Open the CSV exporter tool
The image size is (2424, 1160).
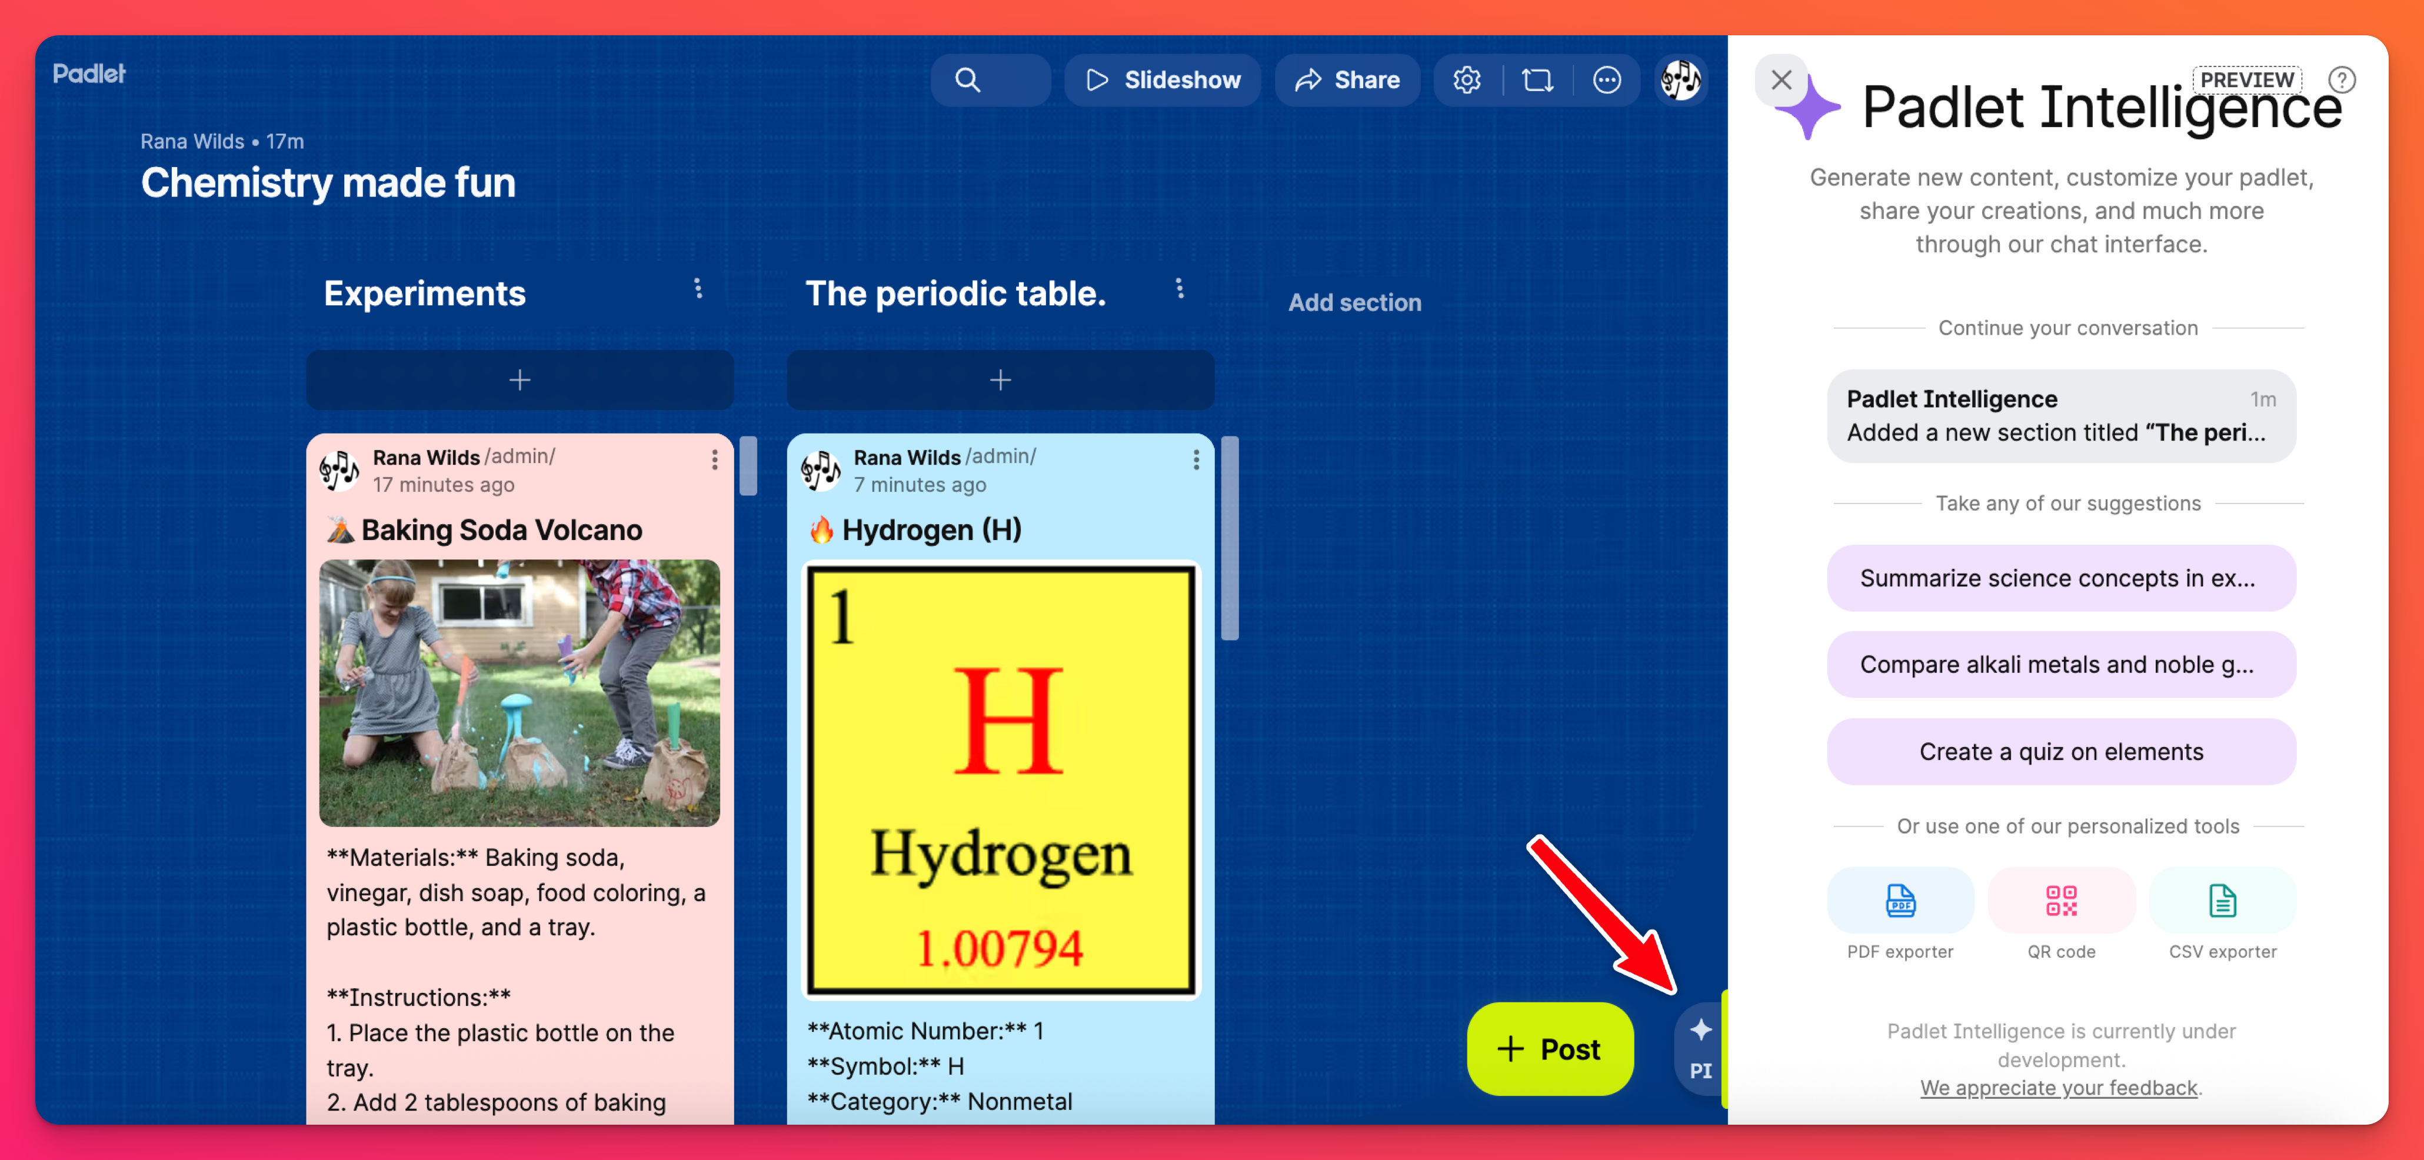[x=2222, y=901]
